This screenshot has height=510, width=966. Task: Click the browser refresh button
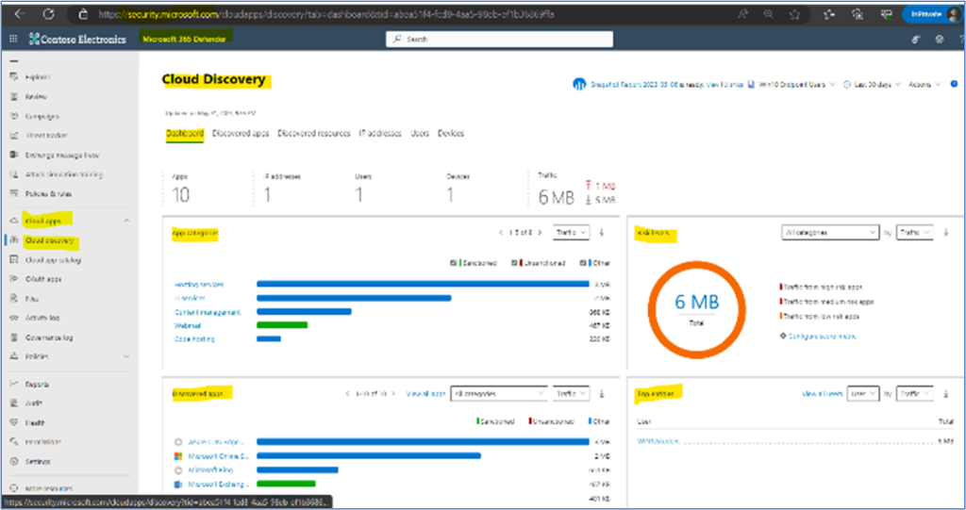pos(49,14)
